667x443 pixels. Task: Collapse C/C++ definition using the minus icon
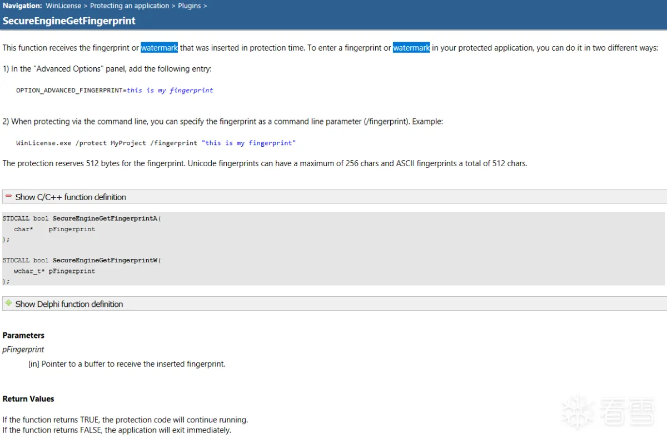(x=8, y=196)
